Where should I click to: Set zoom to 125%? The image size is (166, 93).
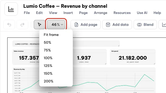coord(56,66)
